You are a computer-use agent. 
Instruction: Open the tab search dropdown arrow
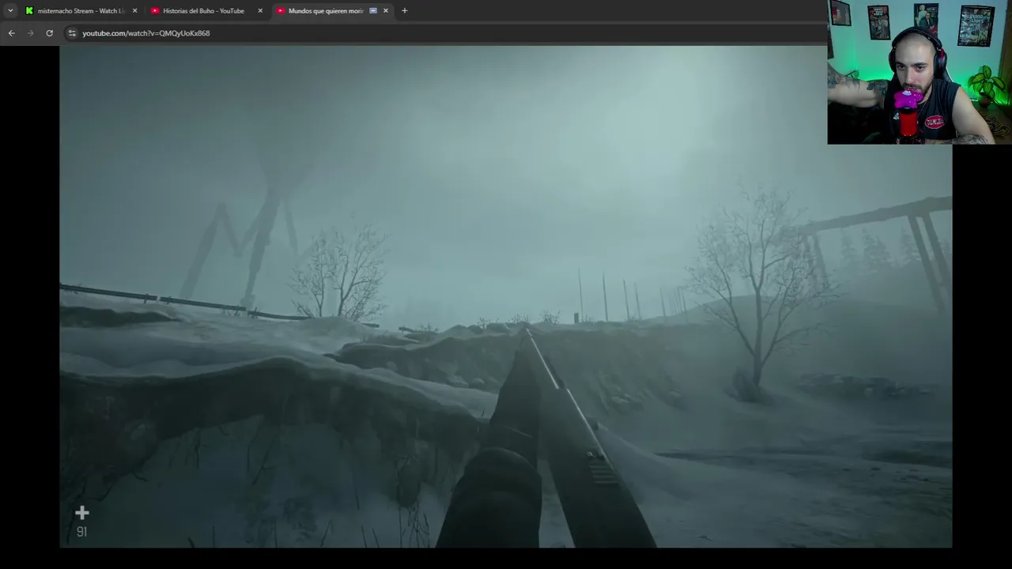coord(10,11)
